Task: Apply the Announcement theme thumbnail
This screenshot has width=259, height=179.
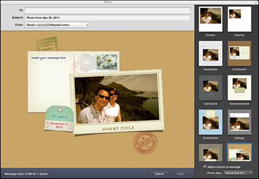Action: [240, 88]
